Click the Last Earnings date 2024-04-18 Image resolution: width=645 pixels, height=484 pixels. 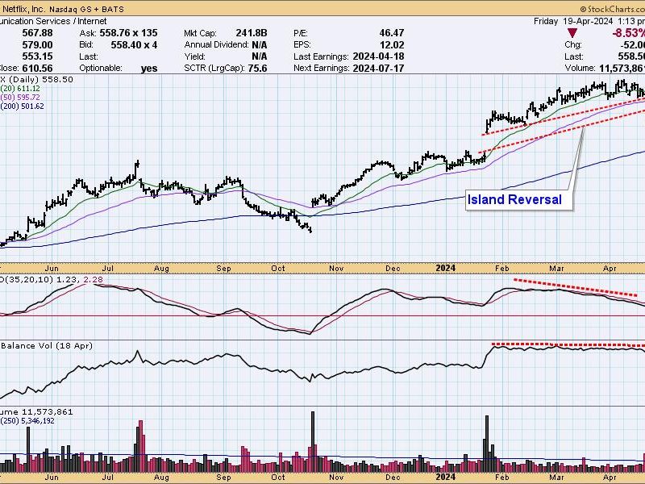tap(377, 56)
